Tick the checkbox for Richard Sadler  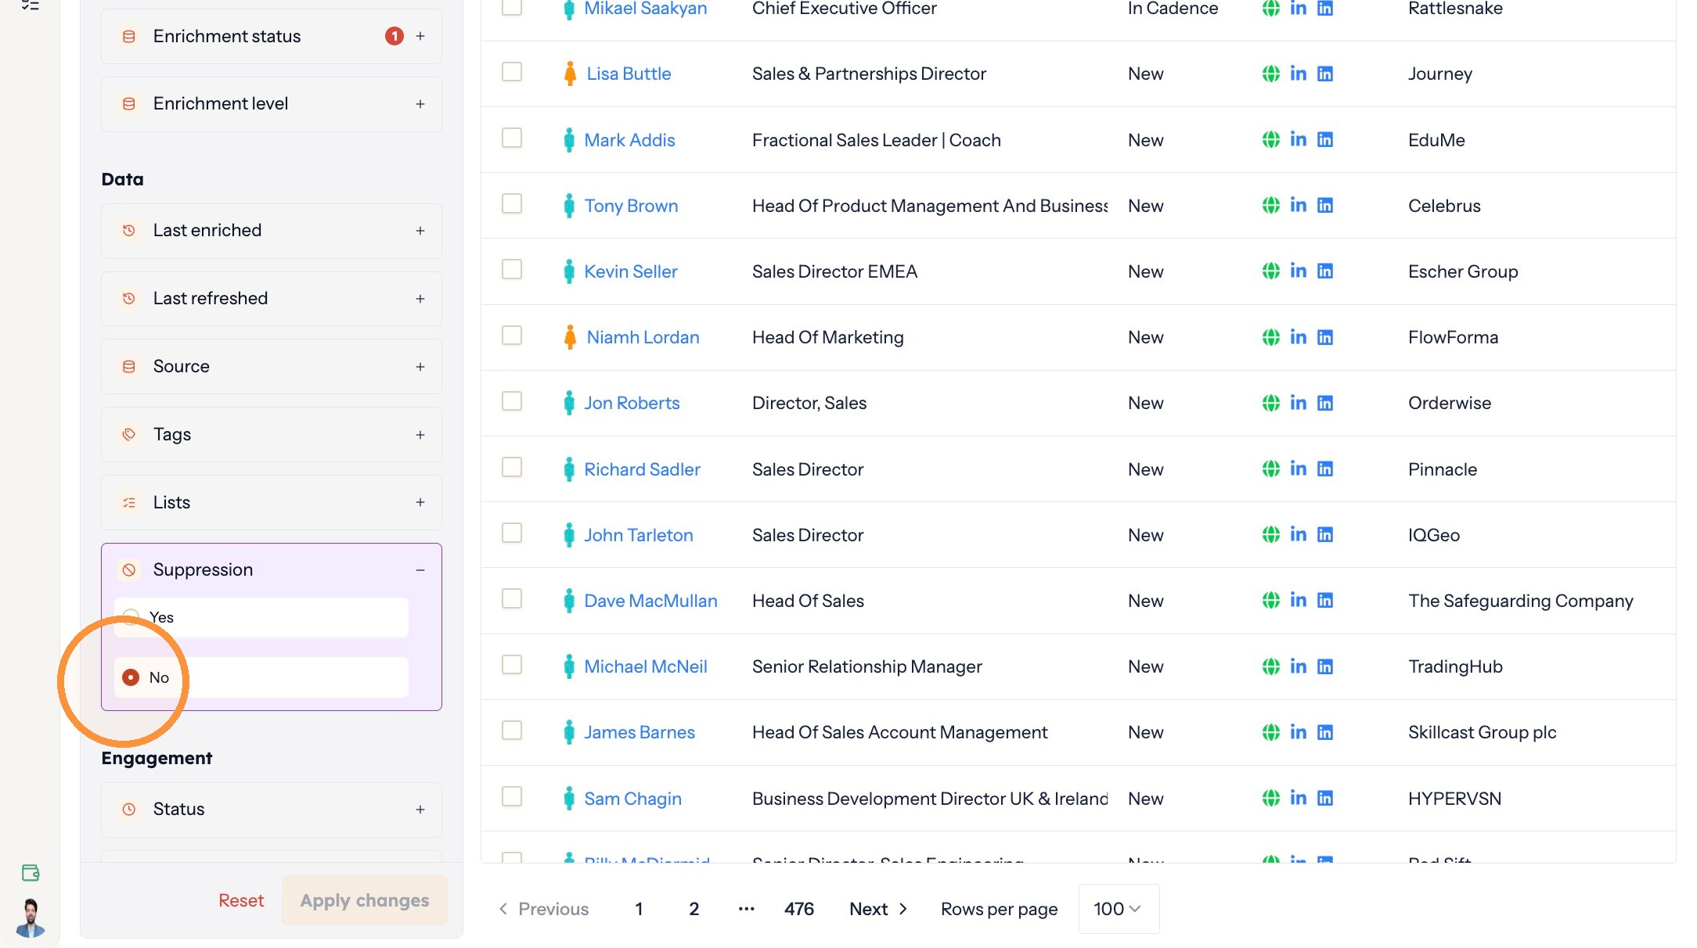[x=512, y=468]
